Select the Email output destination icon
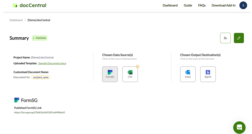 [188, 74]
